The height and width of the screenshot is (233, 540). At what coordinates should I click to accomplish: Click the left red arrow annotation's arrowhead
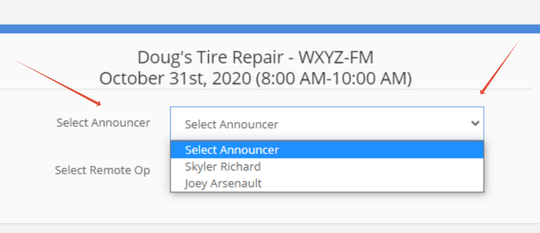[99, 103]
